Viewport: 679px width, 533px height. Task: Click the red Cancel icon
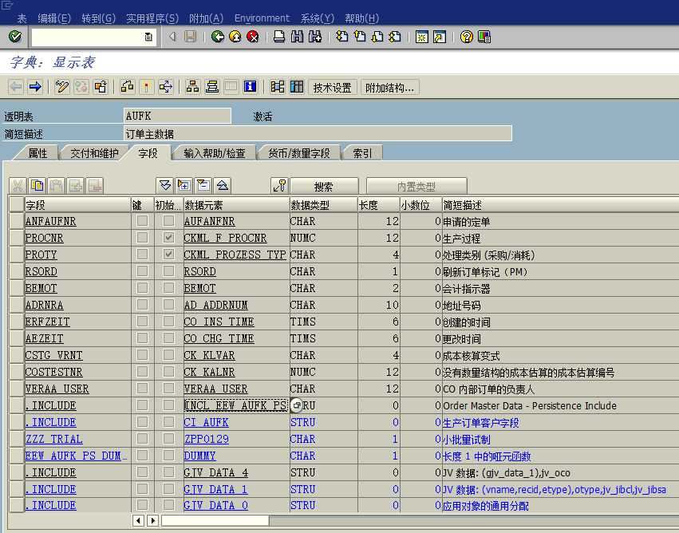coord(252,37)
